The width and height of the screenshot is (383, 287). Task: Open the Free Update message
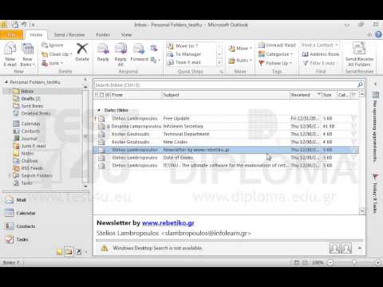click(226, 119)
